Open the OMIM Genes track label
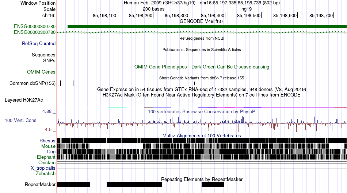The image size is (347, 193). tap(41, 72)
